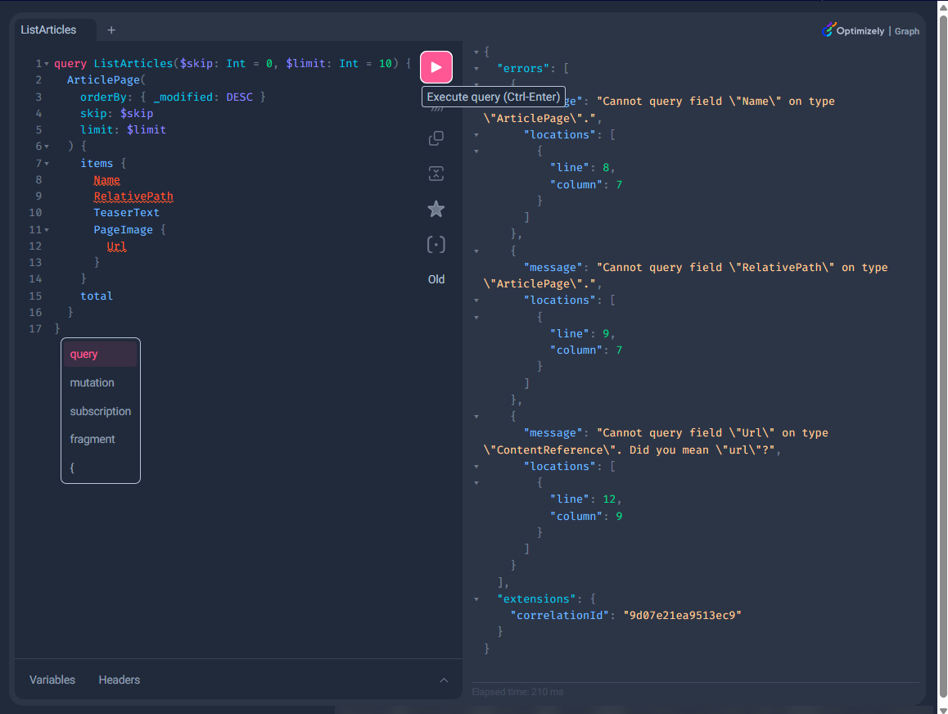Collapse the RelativePath error object

[x=476, y=251]
